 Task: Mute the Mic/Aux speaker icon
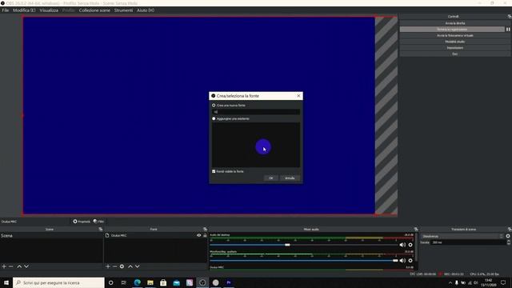point(402,260)
